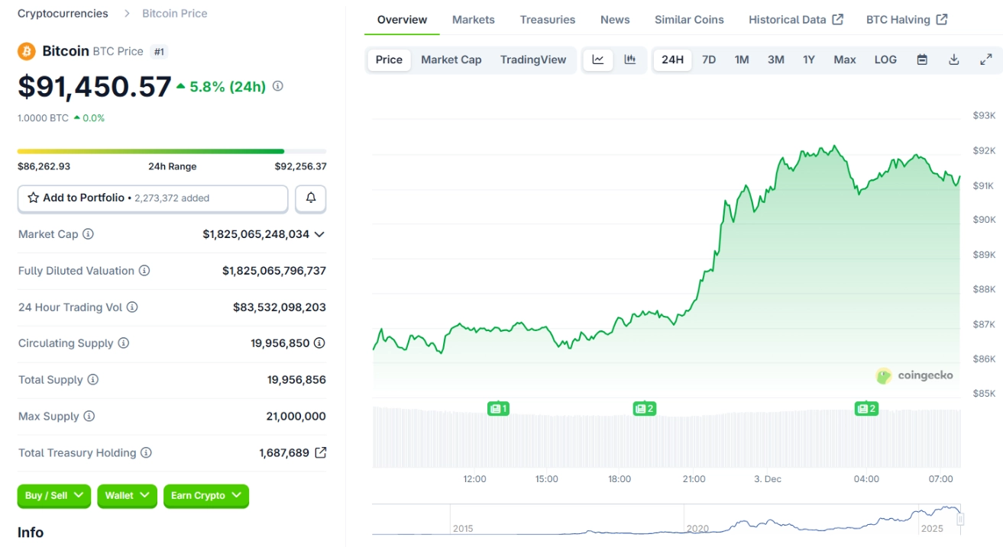The height and width of the screenshot is (547, 1003).
Task: Click the 24h Range gradient bar
Action: click(x=172, y=150)
